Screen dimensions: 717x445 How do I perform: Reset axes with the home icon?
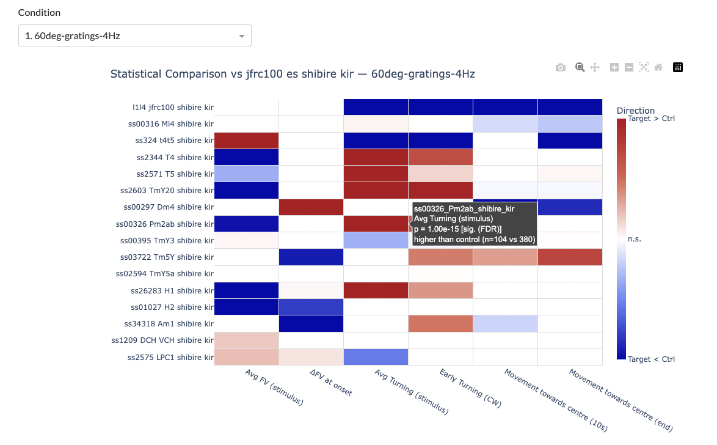click(x=658, y=68)
